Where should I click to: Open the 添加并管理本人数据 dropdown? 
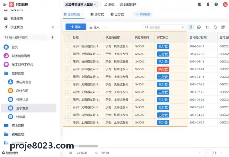click(81, 4)
